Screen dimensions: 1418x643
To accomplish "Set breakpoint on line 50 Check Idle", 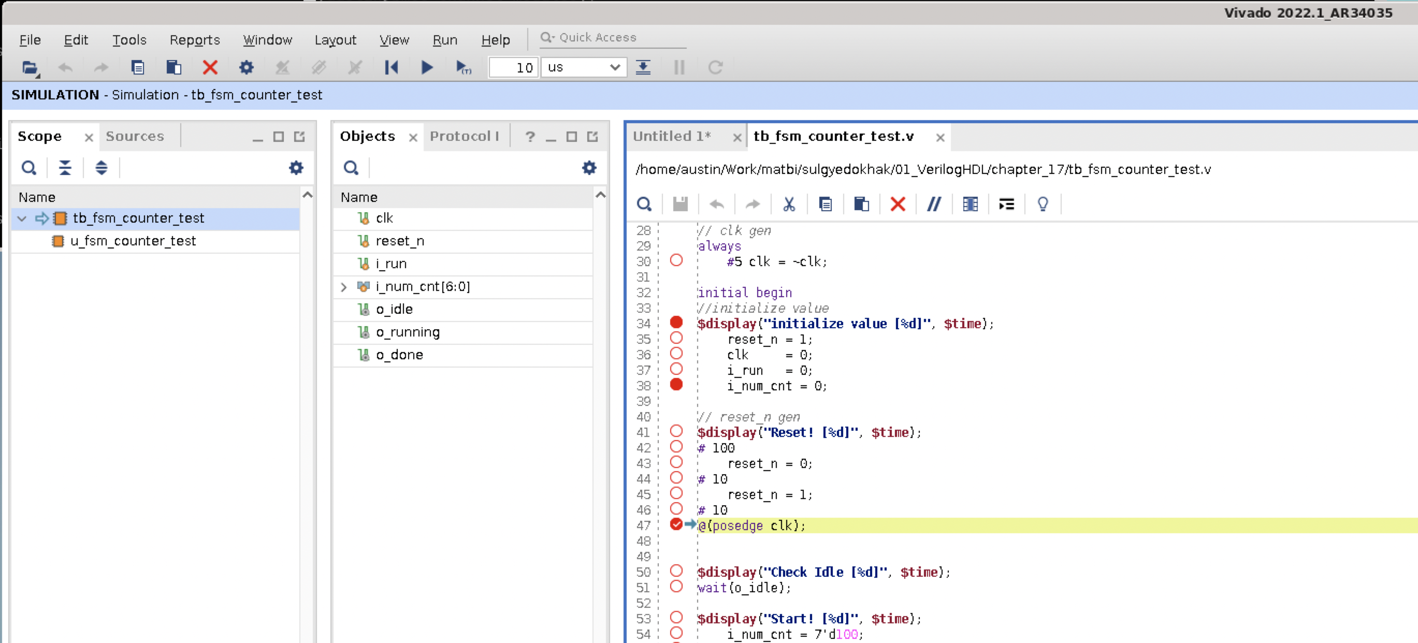I will (676, 571).
